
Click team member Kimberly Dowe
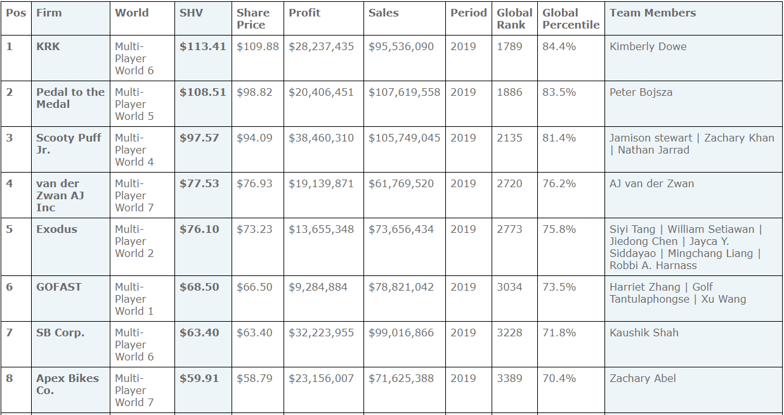(x=648, y=46)
